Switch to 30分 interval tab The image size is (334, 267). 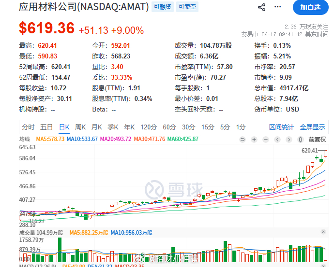coord(188,127)
